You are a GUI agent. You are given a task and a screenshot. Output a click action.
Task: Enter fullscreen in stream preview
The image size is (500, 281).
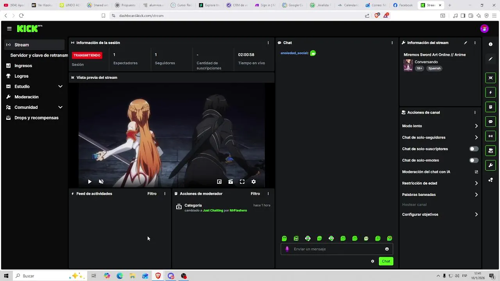pos(242,181)
